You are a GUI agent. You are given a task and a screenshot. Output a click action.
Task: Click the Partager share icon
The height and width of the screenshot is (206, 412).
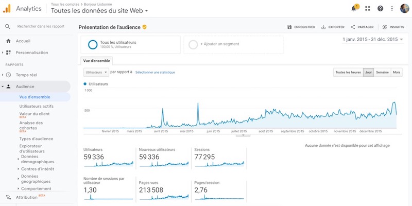pos(353,27)
